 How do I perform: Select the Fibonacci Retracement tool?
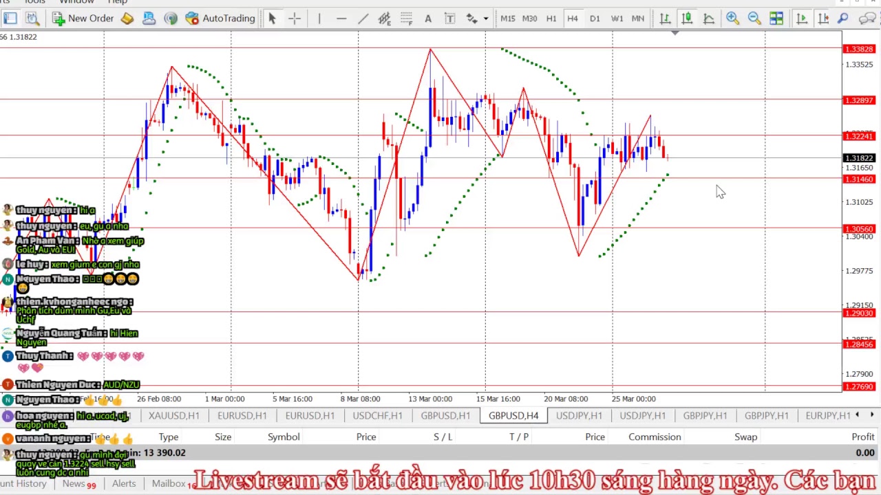click(406, 19)
